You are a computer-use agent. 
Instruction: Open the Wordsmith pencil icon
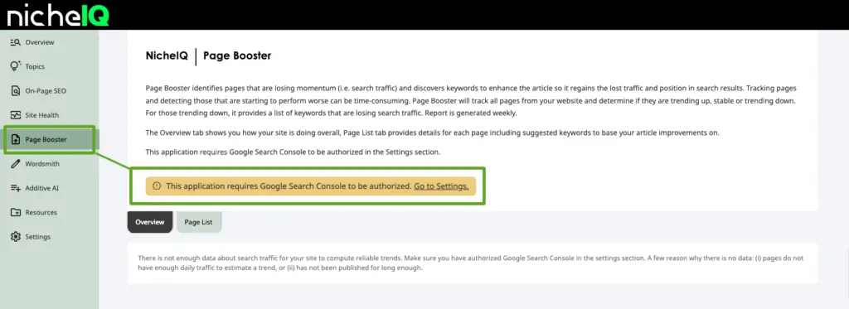(15, 164)
